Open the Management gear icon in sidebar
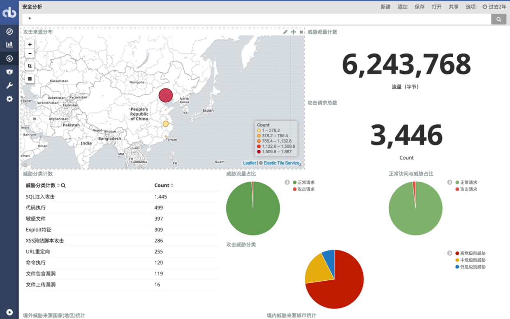Screen dimensions: 510x319 click(9, 99)
